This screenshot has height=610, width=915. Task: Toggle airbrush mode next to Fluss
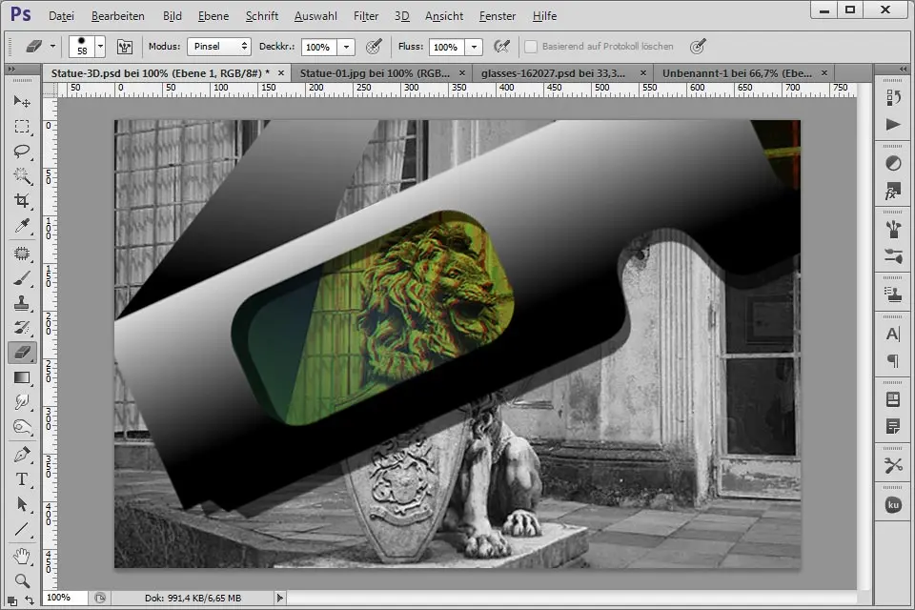502,46
